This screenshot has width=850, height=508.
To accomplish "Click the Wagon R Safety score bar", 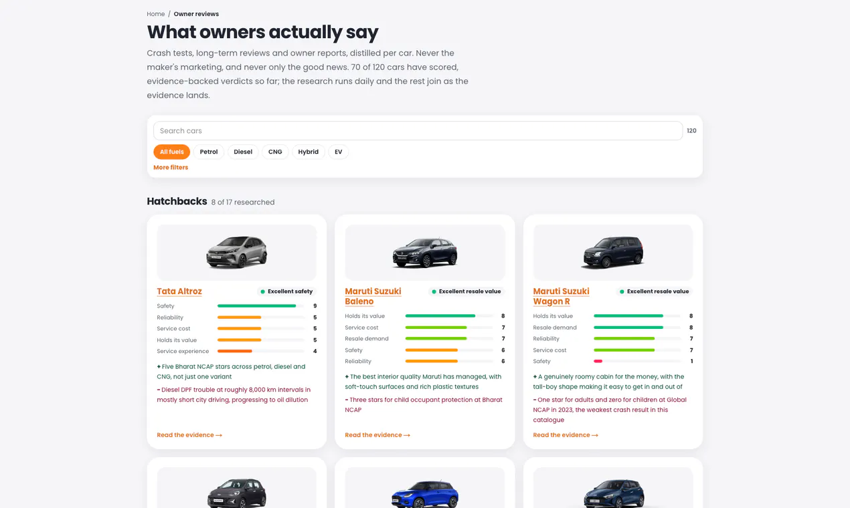I will point(636,362).
